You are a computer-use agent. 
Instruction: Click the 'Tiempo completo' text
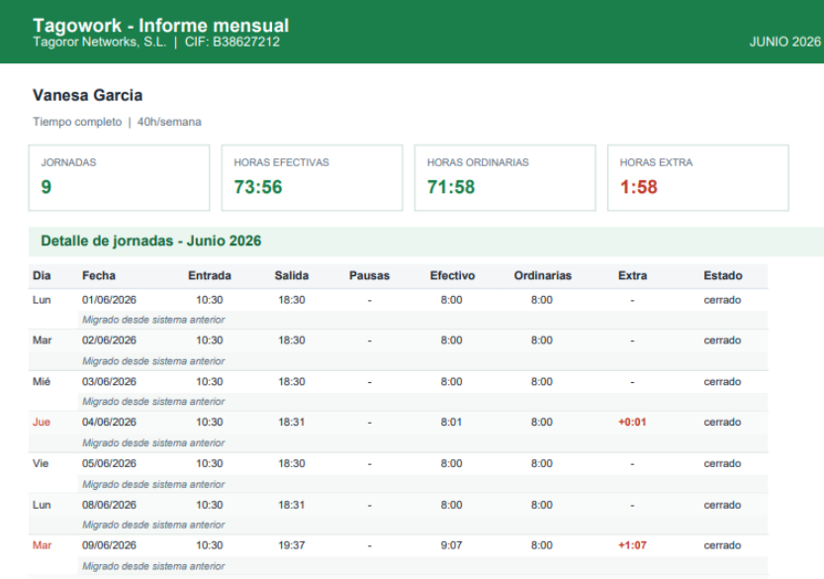coord(77,122)
